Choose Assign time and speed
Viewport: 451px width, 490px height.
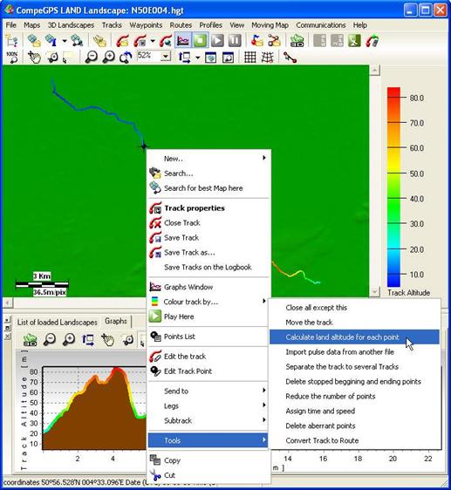354,411
